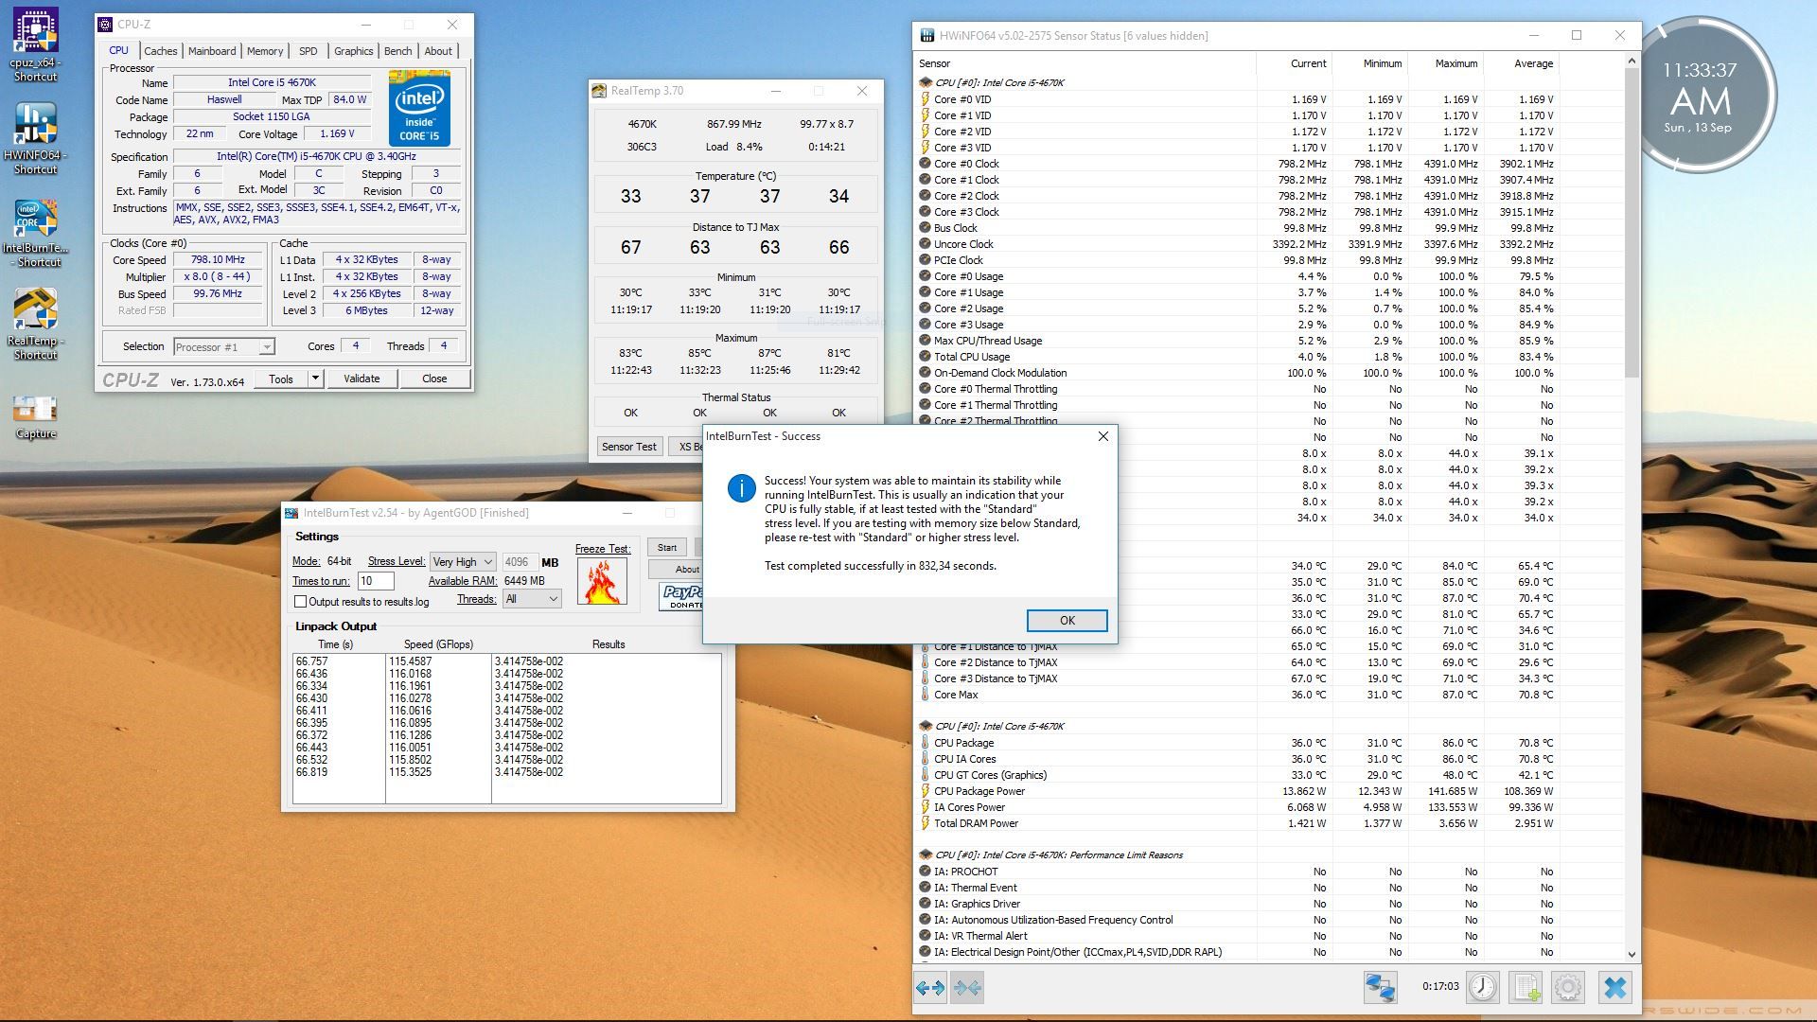Screen dimensions: 1817x1022
Task: Click the IntelBurnTest Freeze Test flame icon
Action: 602,581
